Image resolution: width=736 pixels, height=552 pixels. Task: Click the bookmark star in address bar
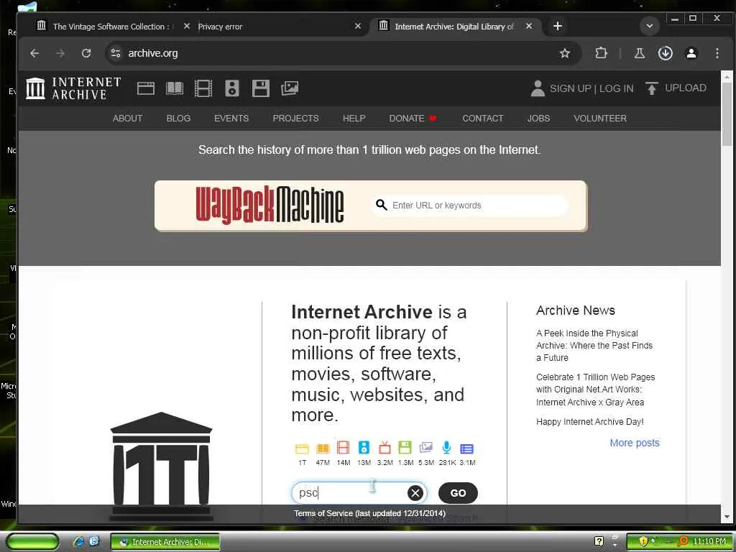565,53
